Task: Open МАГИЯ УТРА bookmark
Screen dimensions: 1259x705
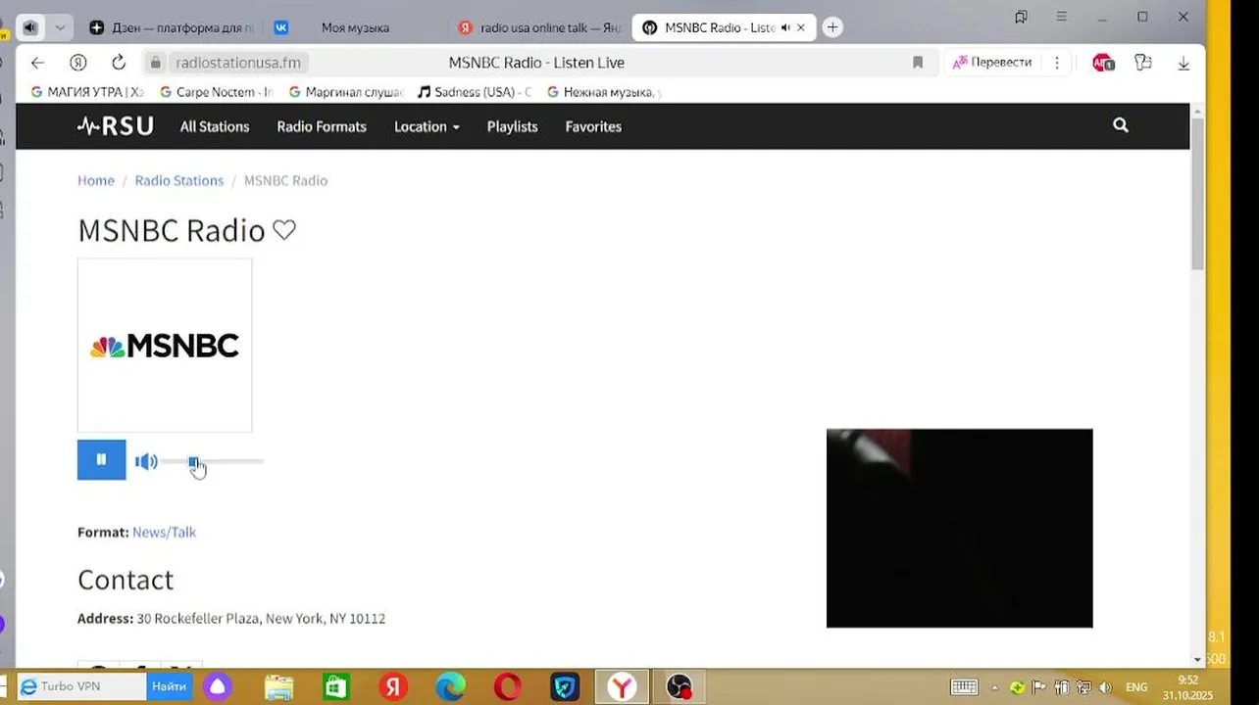Action: coord(87,92)
